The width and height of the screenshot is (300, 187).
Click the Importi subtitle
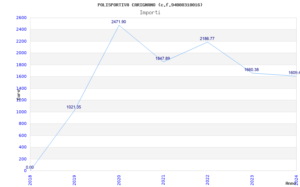coord(150,13)
